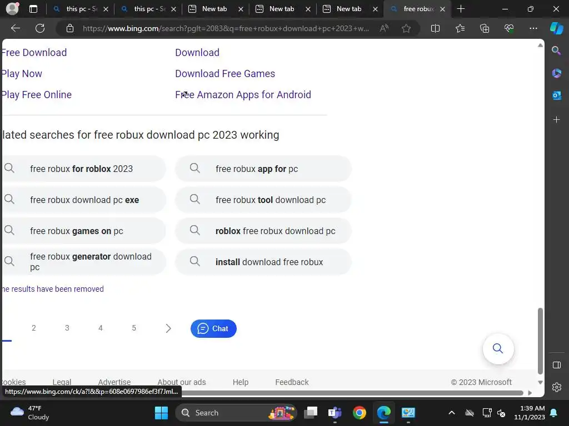Image resolution: width=569 pixels, height=426 pixels.
Task: Refresh the current Bing page
Action: [40, 28]
